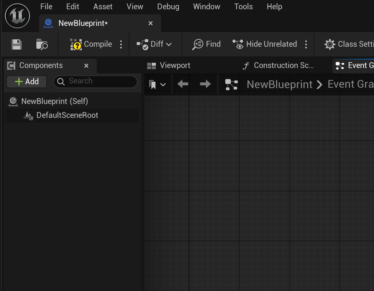
Task: Close the Components panel
Action: point(86,66)
